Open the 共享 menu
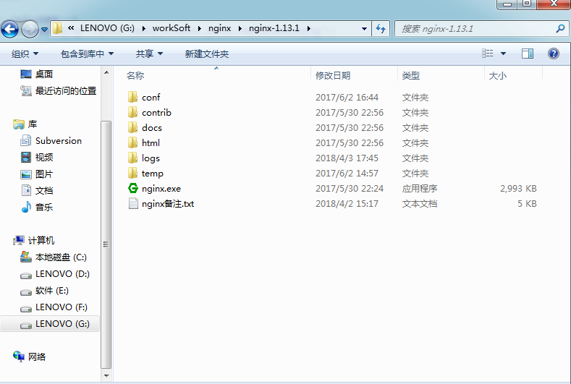This screenshot has height=384, width=571. (149, 54)
